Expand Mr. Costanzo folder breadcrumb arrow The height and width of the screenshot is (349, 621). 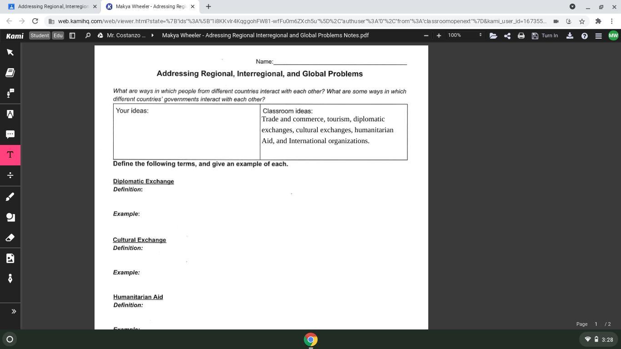(x=152, y=35)
